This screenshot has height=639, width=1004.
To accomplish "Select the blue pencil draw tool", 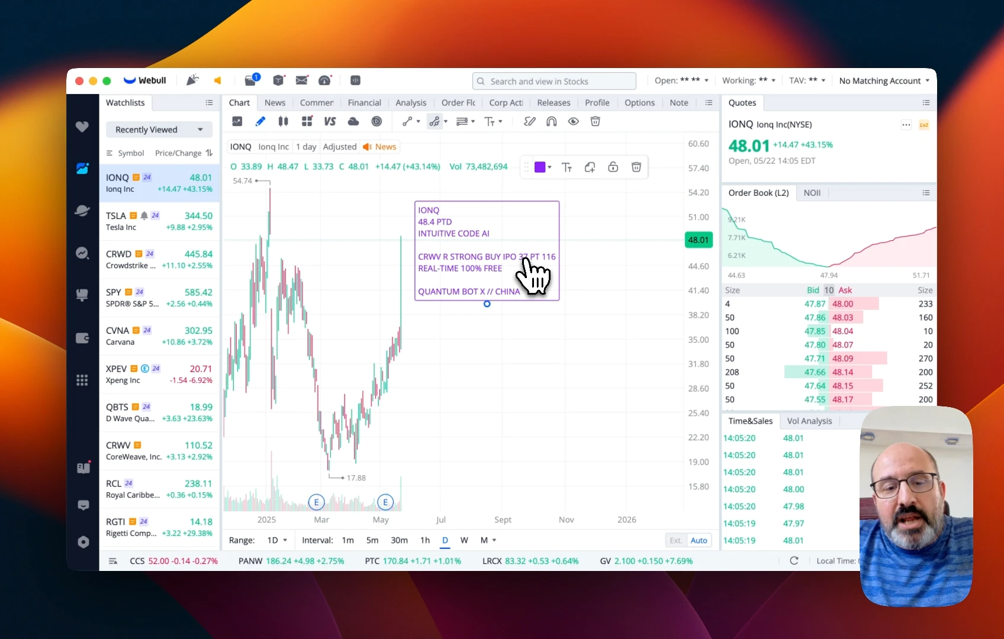I will pos(260,121).
